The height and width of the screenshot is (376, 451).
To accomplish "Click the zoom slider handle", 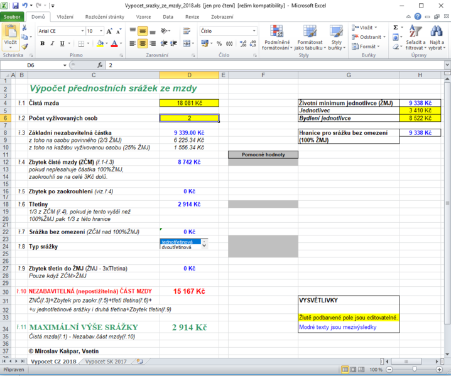I will (414, 369).
